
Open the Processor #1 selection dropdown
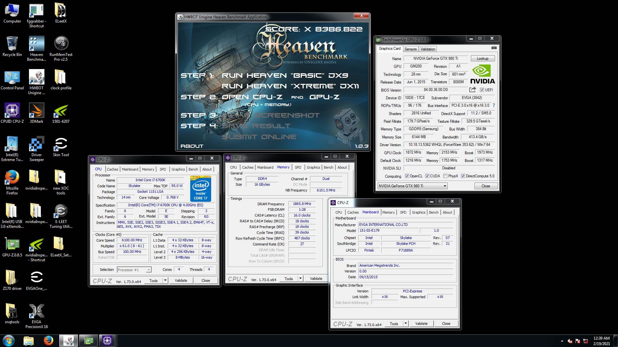[134, 270]
